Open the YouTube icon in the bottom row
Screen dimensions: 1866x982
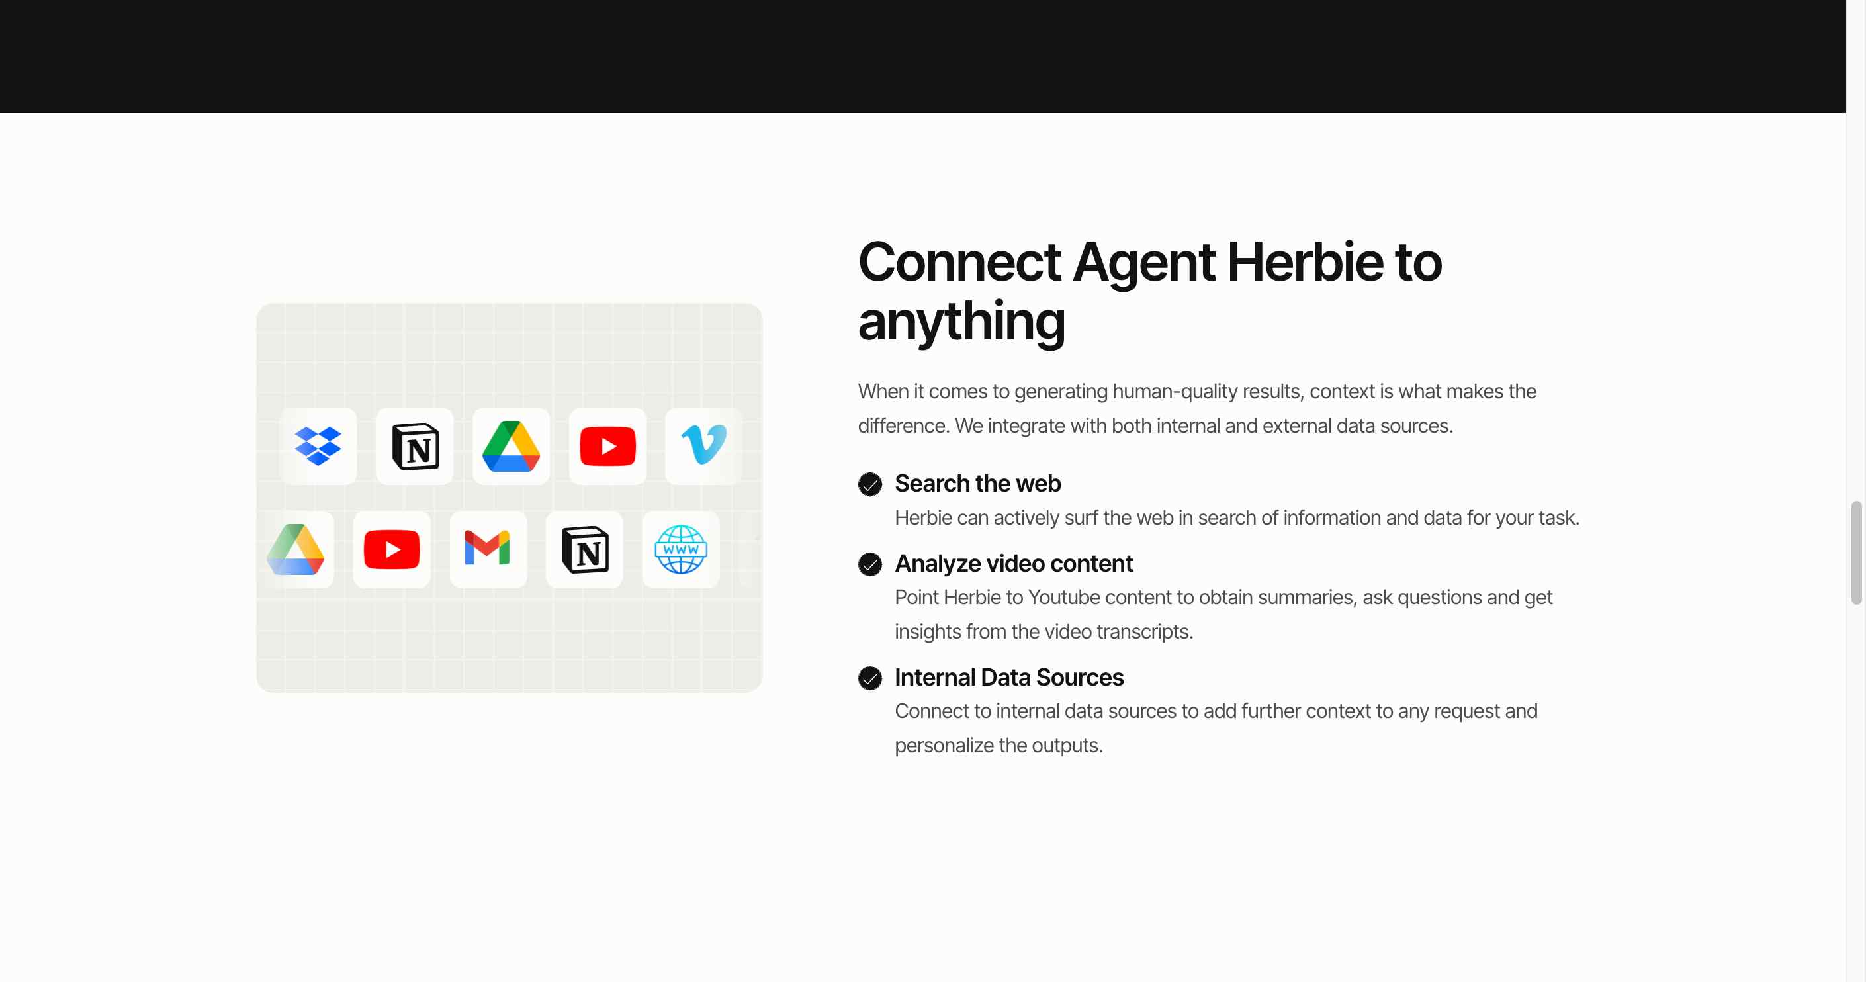click(x=392, y=550)
